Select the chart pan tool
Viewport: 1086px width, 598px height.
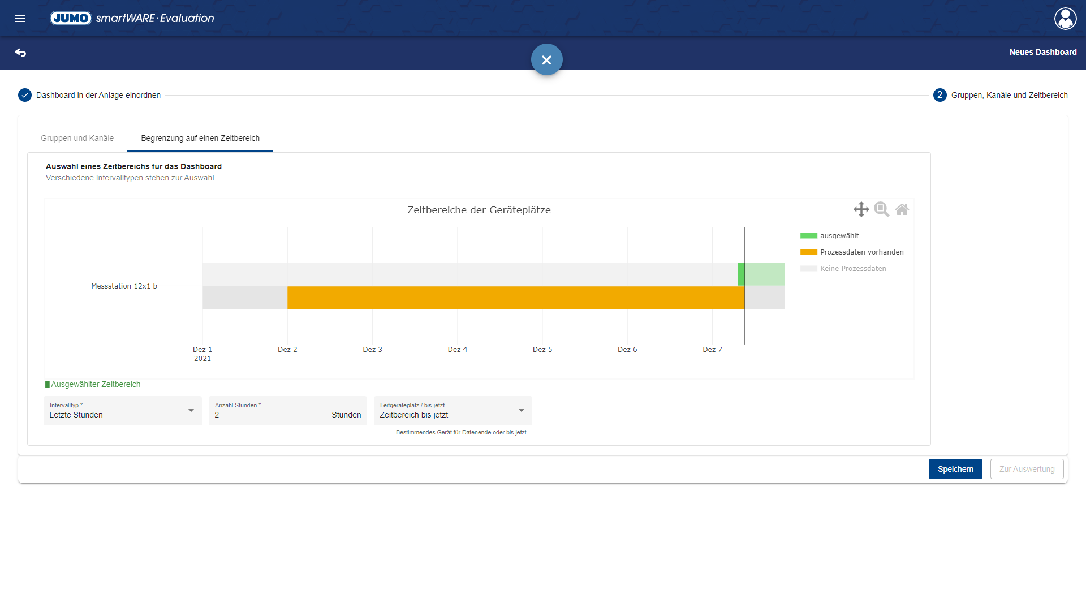click(861, 209)
